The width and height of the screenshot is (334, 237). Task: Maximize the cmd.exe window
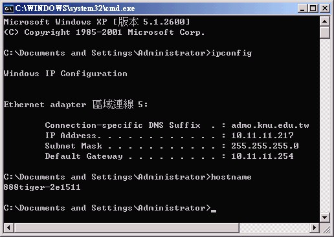click(313, 8)
